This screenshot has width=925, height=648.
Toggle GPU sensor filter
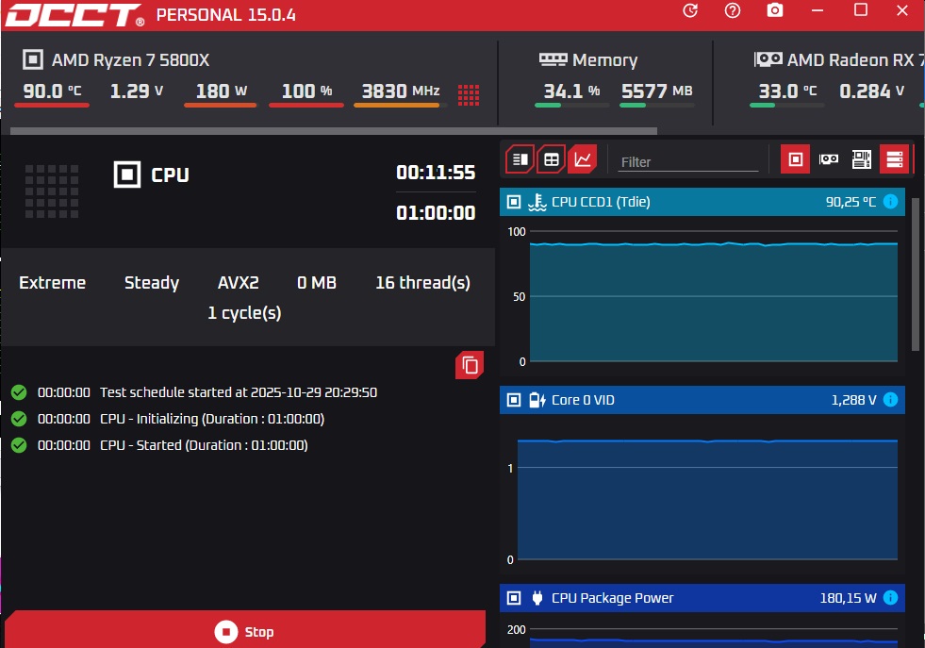click(x=828, y=159)
